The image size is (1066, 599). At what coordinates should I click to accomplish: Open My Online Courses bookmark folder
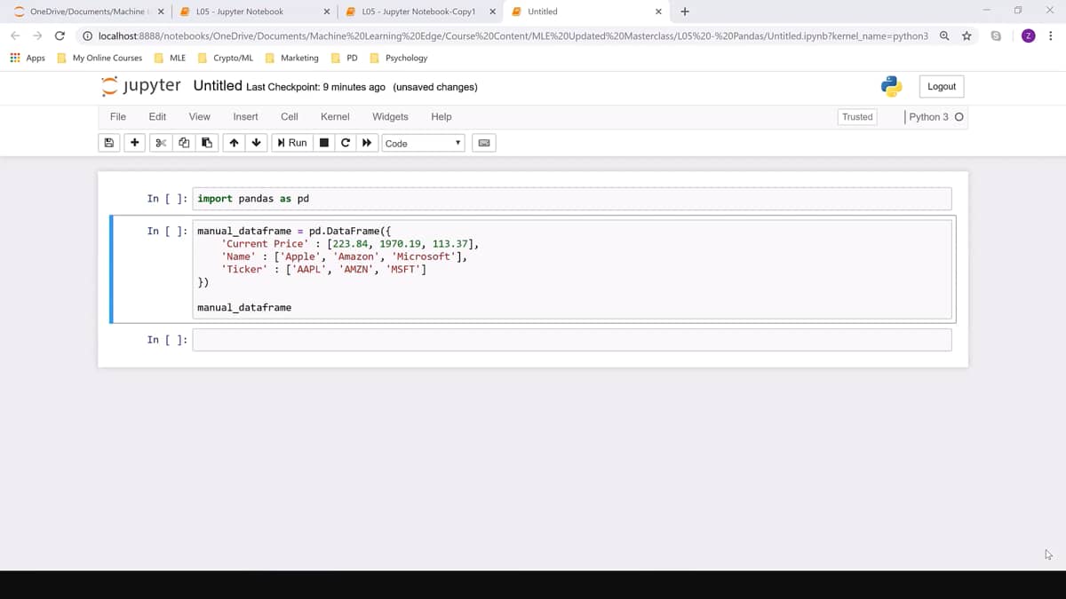(99, 58)
